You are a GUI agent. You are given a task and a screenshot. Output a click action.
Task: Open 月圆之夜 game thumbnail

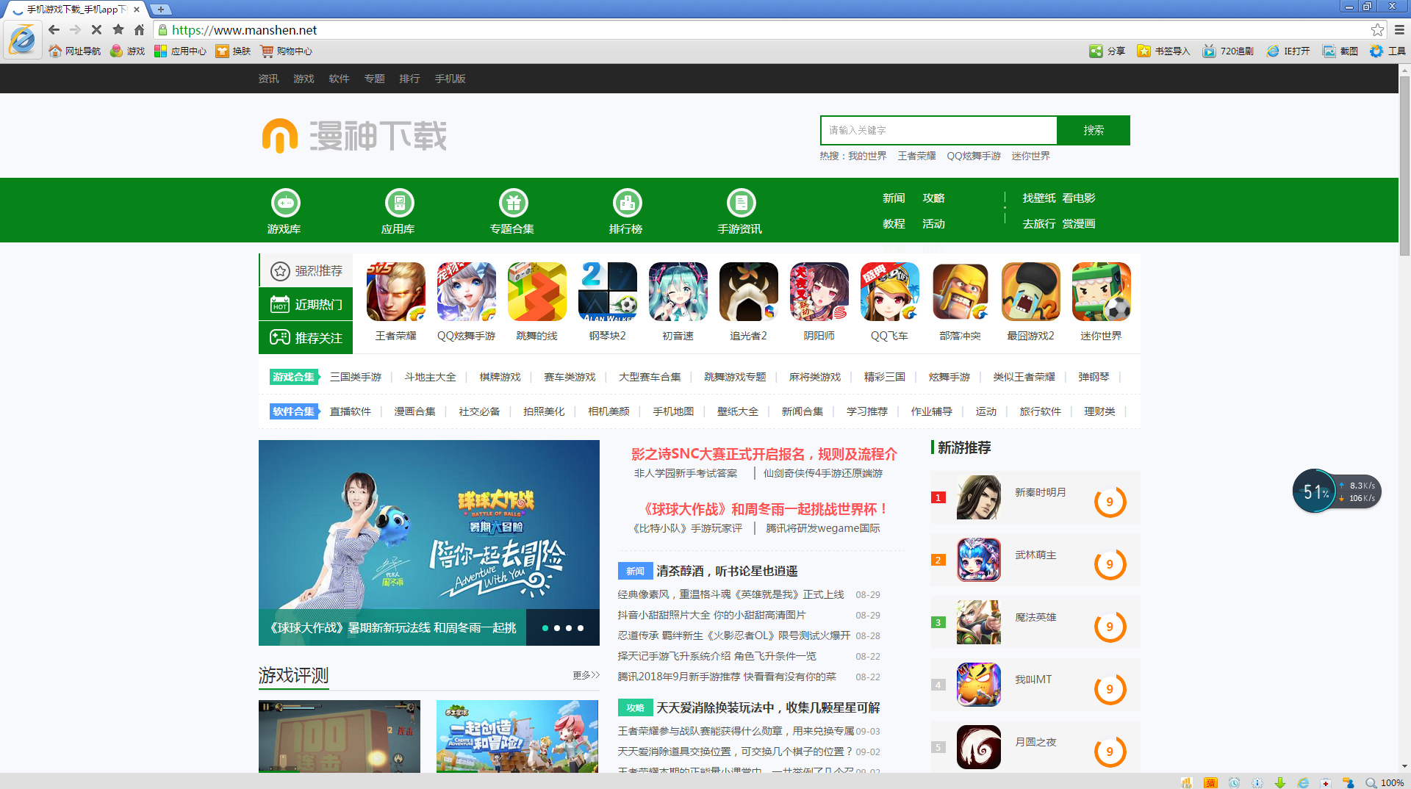pyautogui.click(x=979, y=747)
